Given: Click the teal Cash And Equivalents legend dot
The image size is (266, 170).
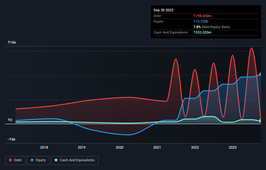Looking at the screenshot, I should click(56, 160).
